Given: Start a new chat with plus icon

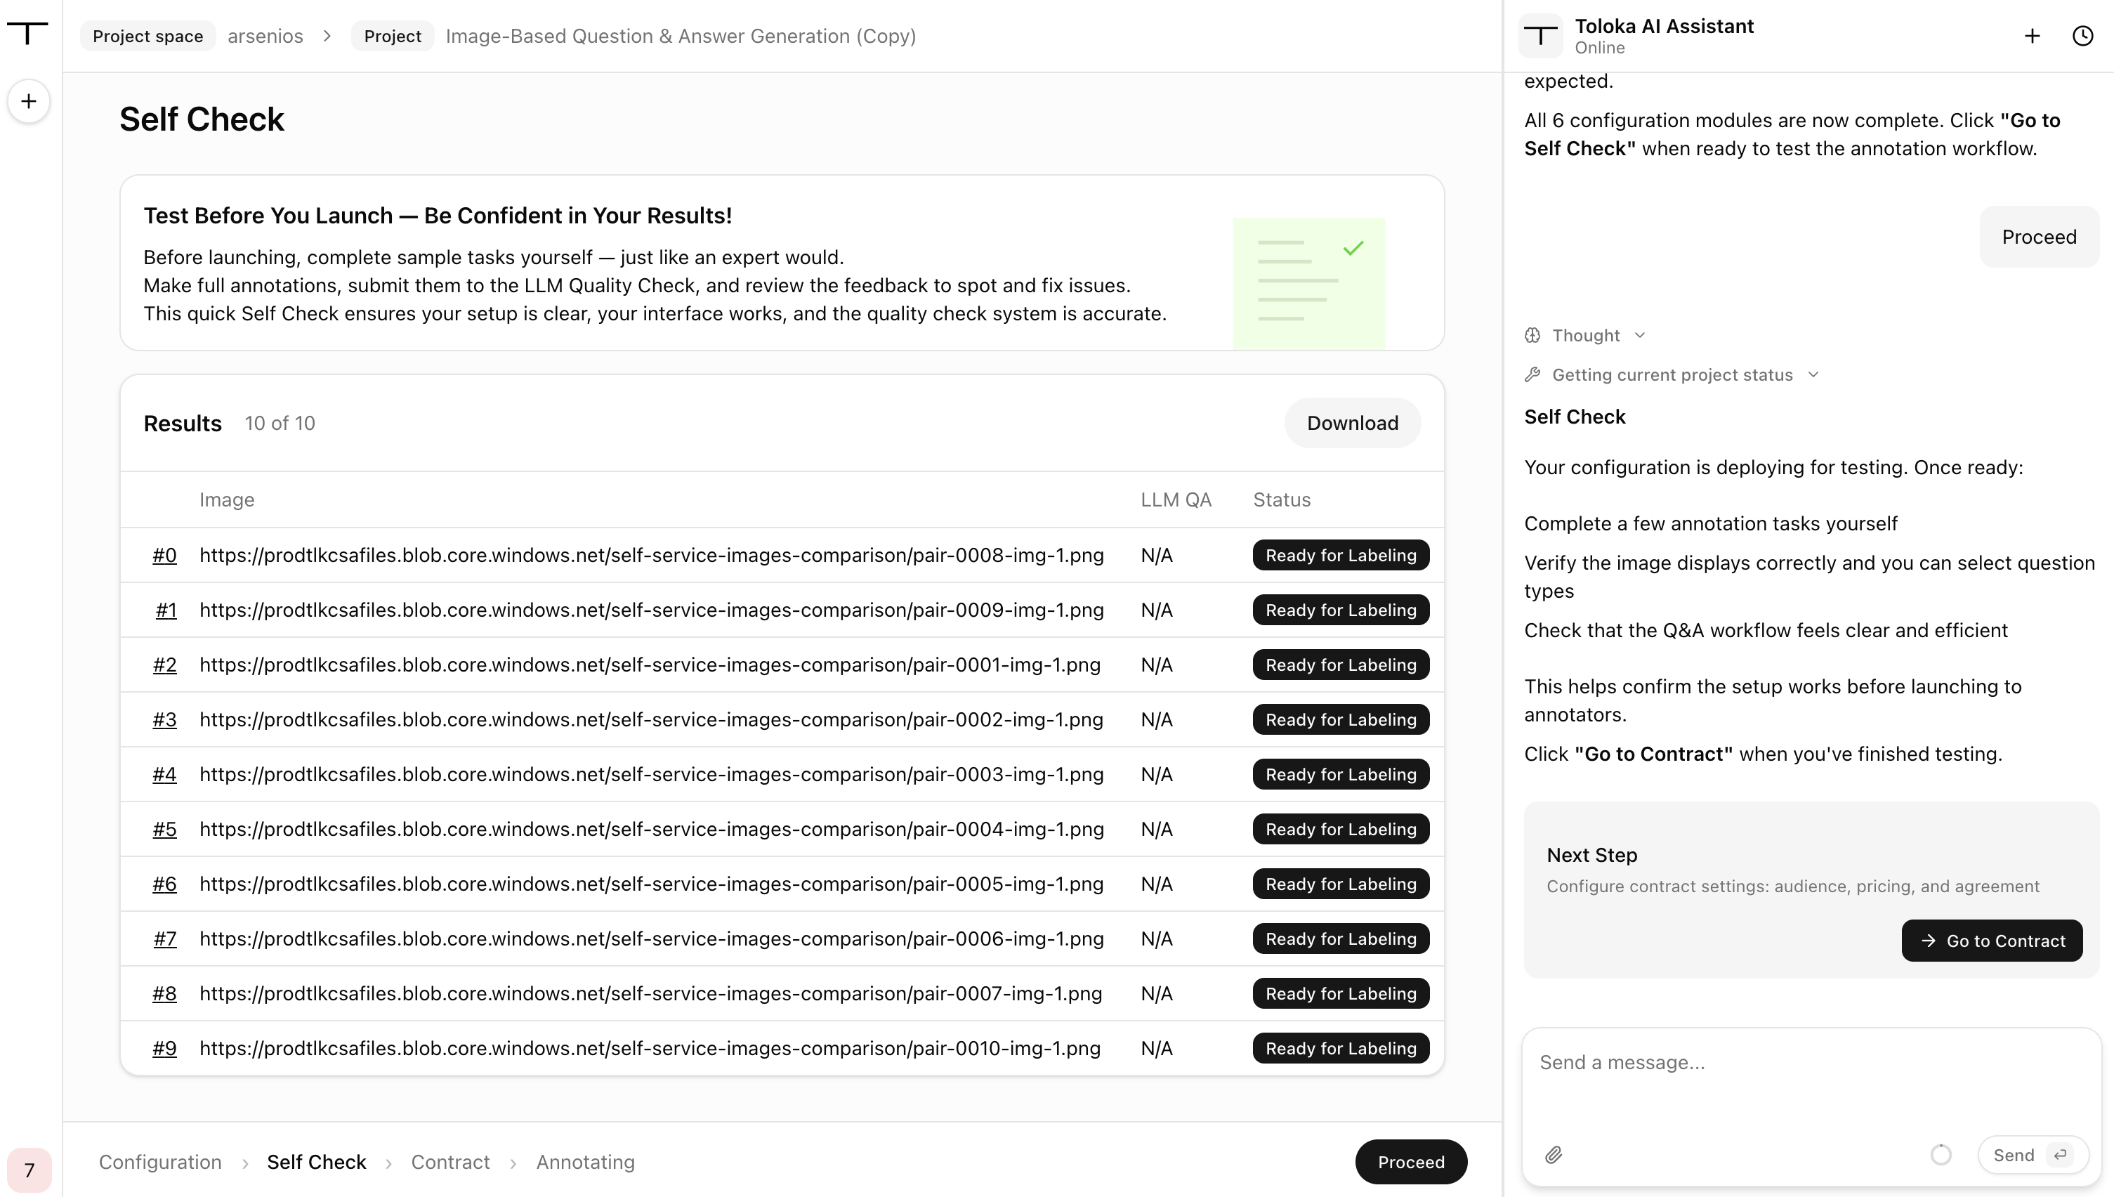Looking at the screenshot, I should [x=2032, y=36].
